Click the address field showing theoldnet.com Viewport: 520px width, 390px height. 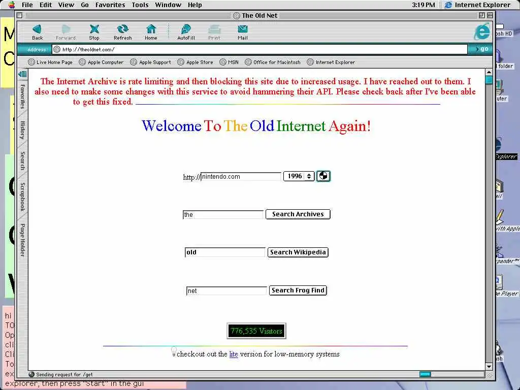pos(259,49)
